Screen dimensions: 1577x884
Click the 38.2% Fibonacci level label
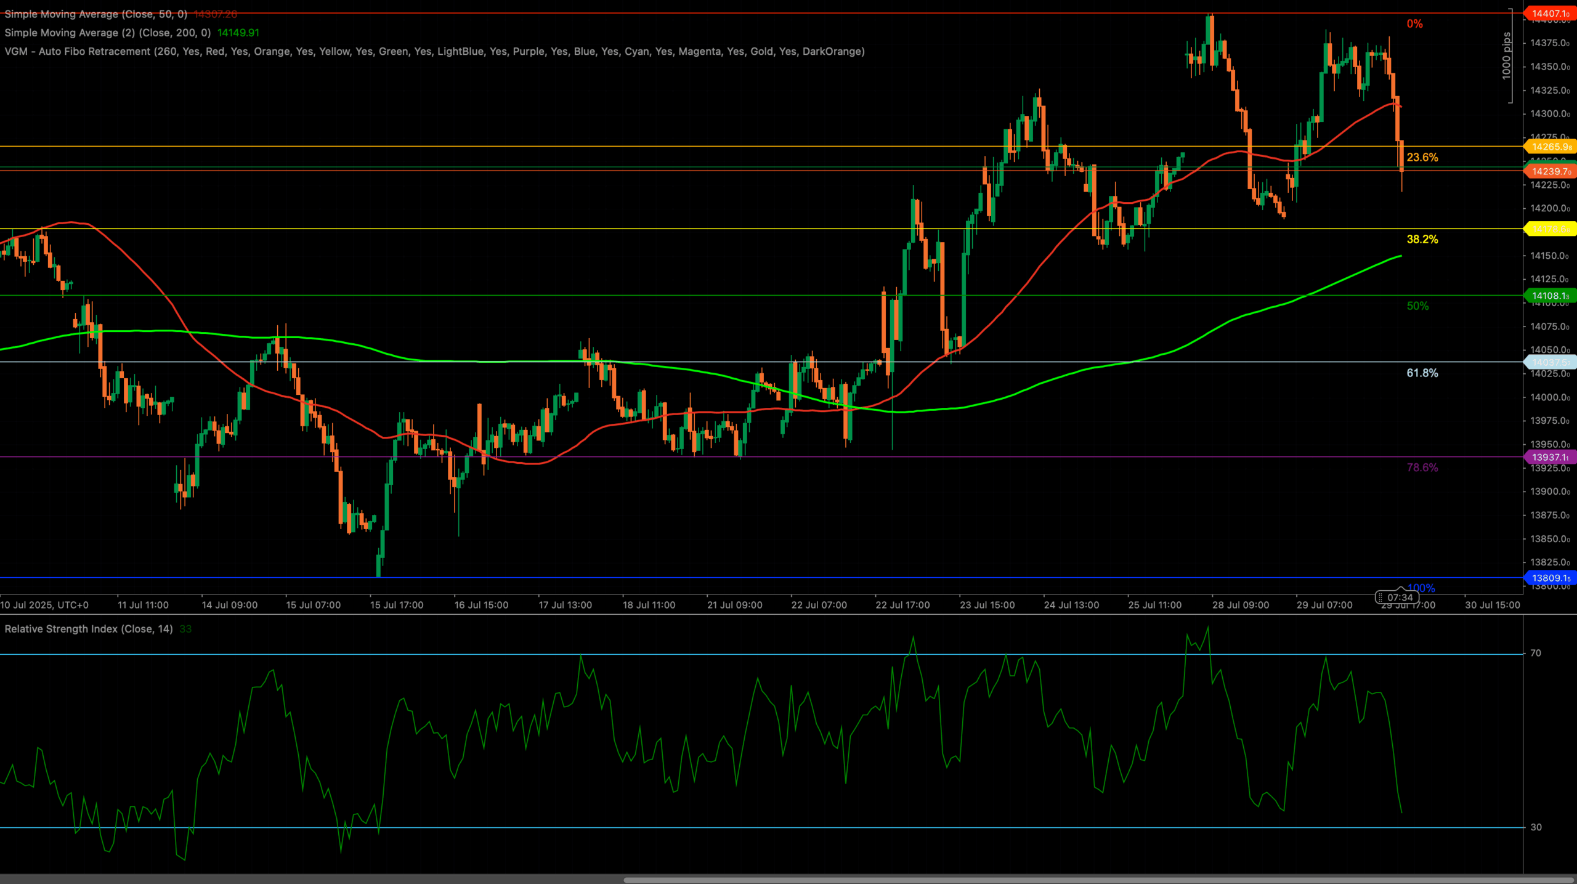[1422, 239]
